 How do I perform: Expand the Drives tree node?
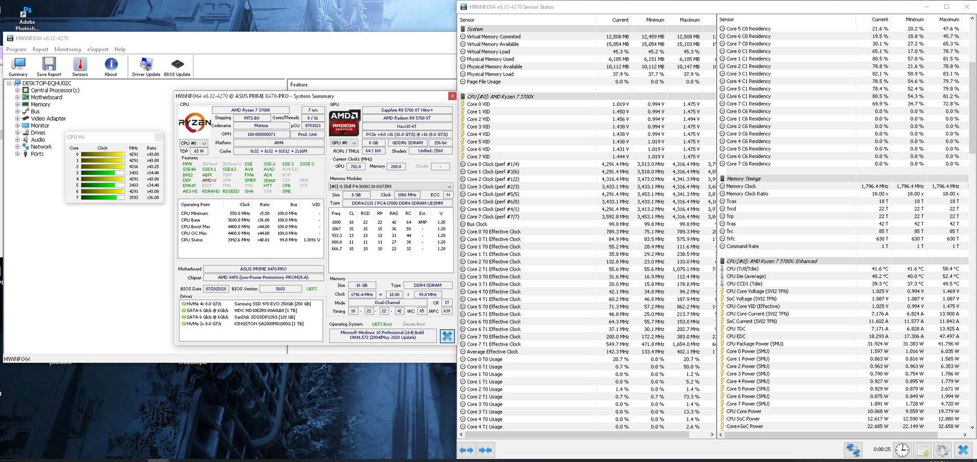click(x=17, y=132)
